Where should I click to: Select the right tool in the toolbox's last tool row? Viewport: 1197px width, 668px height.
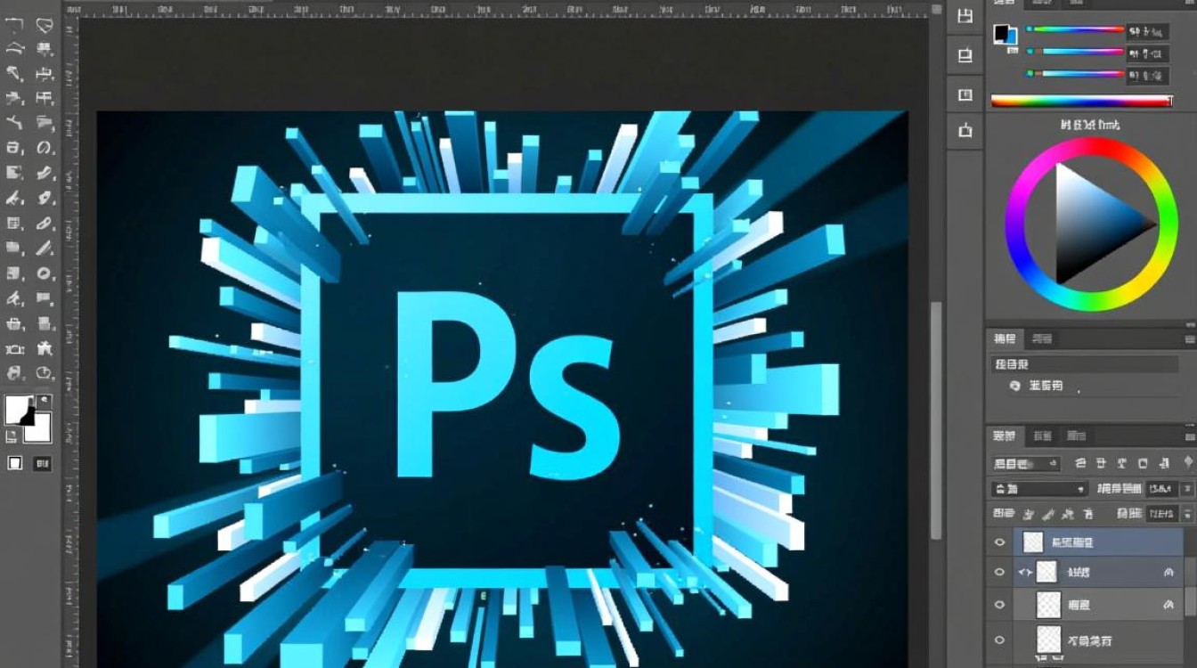pyautogui.click(x=45, y=373)
